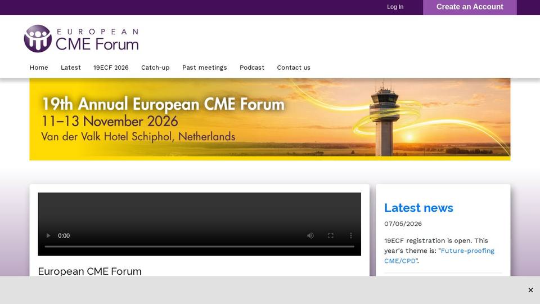The height and width of the screenshot is (304, 540).
Task: Open the Podcast menu item
Action: 252,68
